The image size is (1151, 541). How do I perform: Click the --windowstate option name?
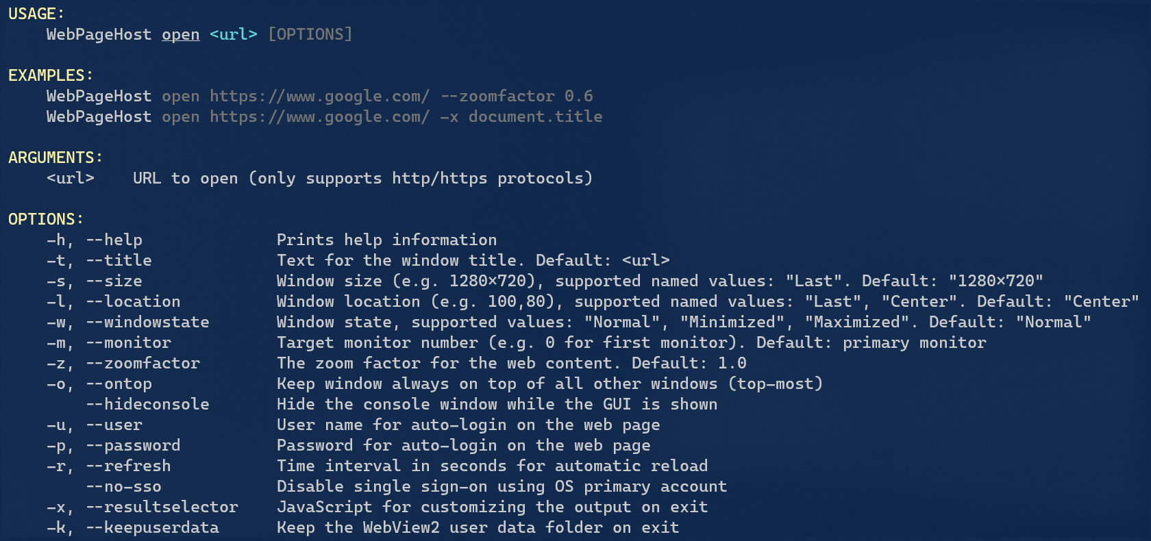148,322
